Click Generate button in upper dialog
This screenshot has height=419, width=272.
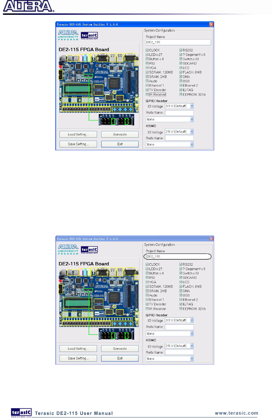[120, 134]
